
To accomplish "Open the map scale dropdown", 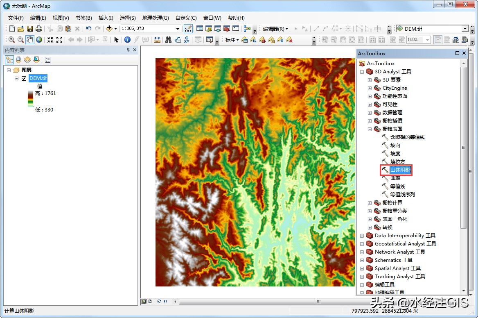I will pyautogui.click(x=178, y=29).
